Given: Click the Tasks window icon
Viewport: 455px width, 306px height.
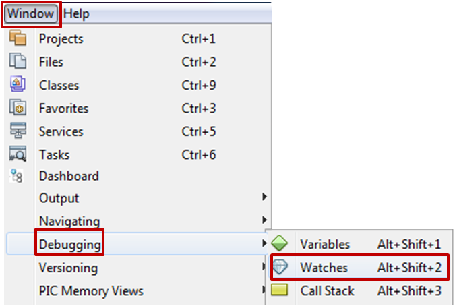Looking at the screenshot, I should pos(17,154).
